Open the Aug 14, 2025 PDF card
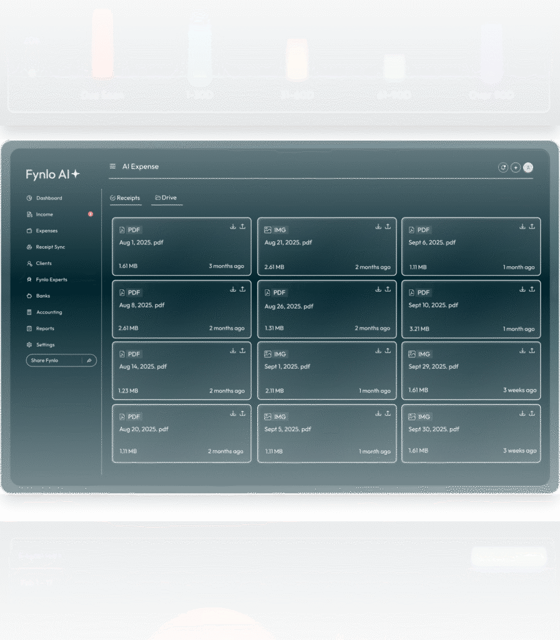This screenshot has width=560, height=640. (x=181, y=371)
